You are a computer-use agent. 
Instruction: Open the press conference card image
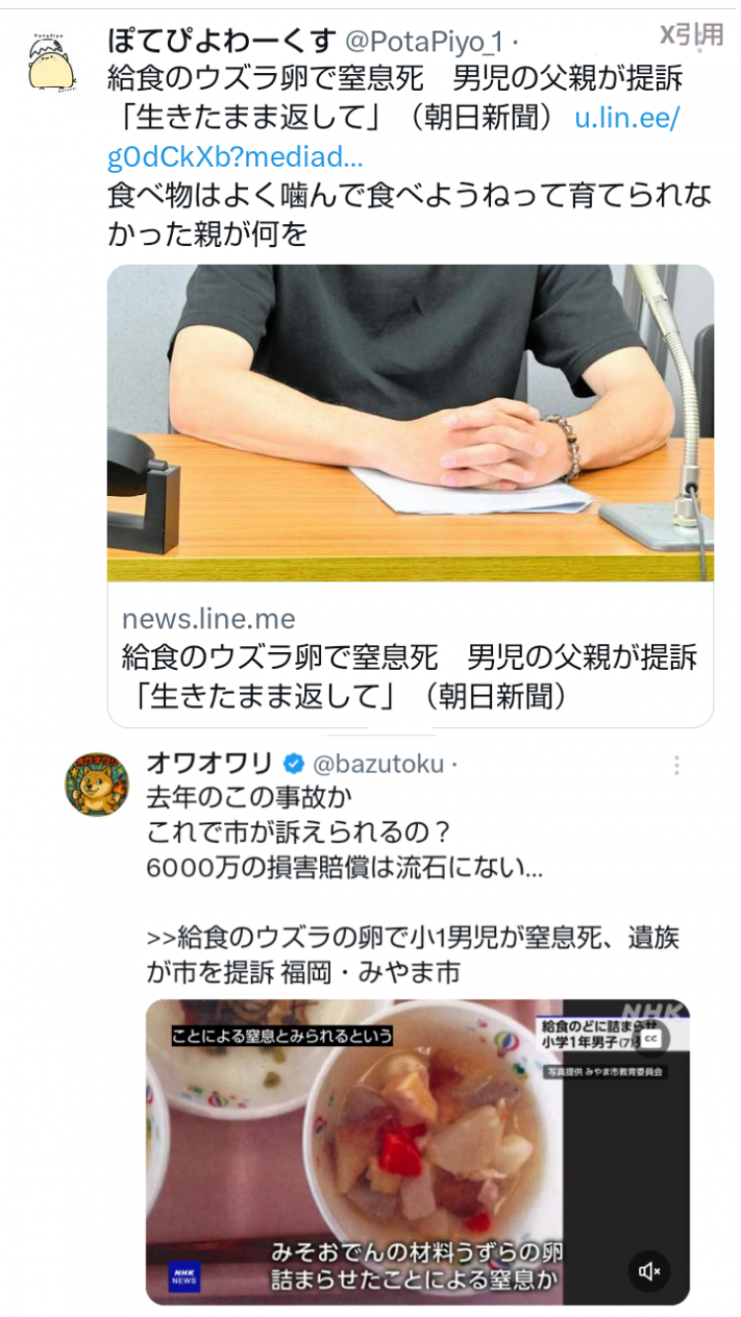(410, 423)
